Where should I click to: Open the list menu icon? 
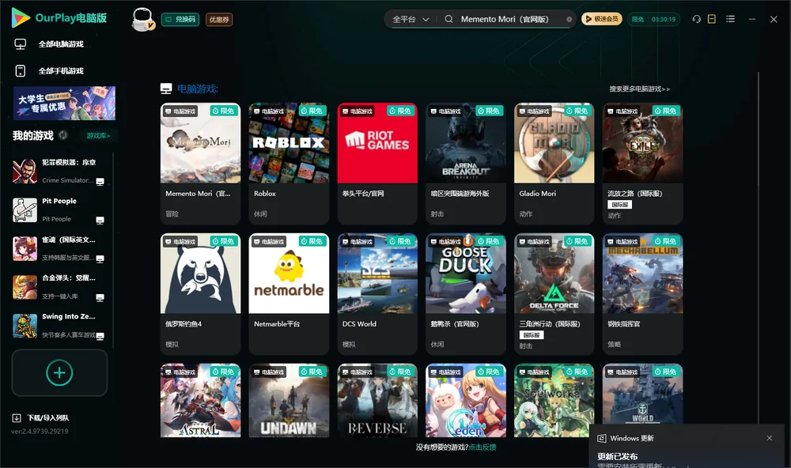730,19
